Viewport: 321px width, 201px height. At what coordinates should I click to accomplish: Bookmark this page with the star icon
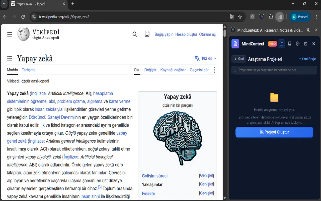pyautogui.click(x=240, y=17)
